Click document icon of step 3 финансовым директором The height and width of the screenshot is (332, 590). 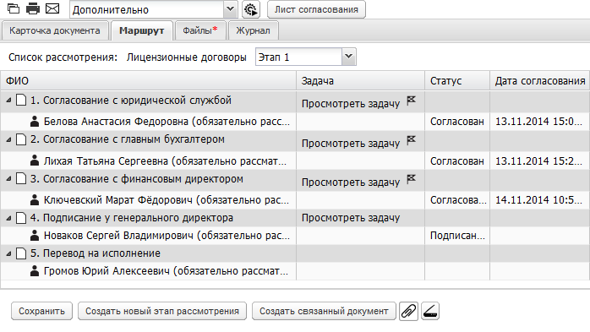pos(21,178)
